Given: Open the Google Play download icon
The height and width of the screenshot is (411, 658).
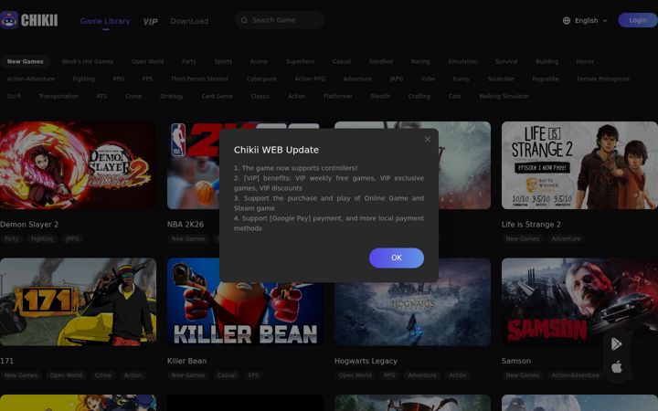Looking at the screenshot, I should [616, 344].
